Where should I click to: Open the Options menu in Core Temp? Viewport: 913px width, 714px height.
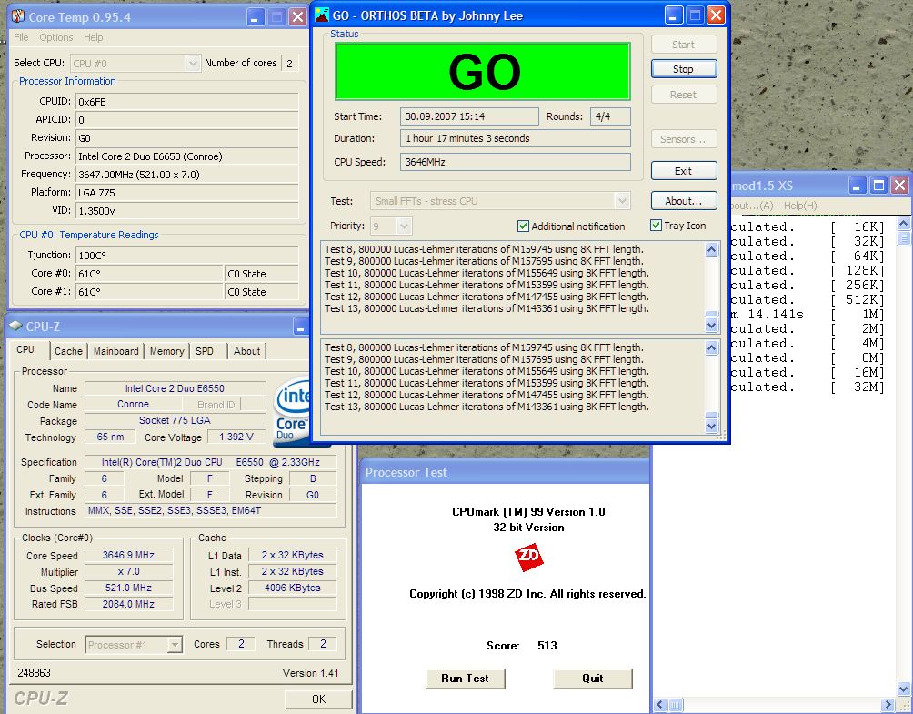tap(55, 37)
